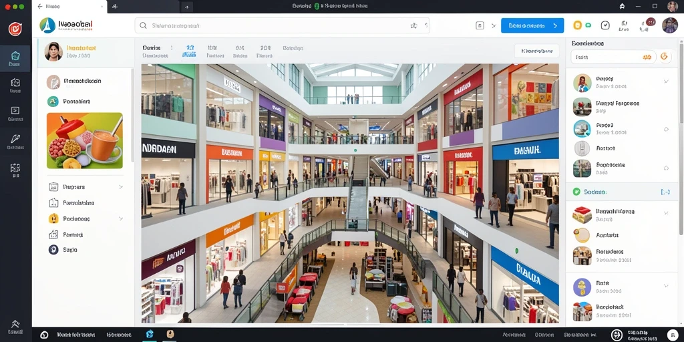Toggle the circled checkmark icon in top toolbar
Image resolution: width=684 pixels, height=342 pixels.
pos(605,25)
